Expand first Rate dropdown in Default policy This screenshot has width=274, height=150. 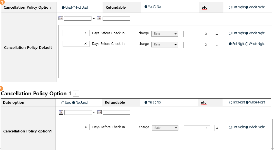coord(165,34)
